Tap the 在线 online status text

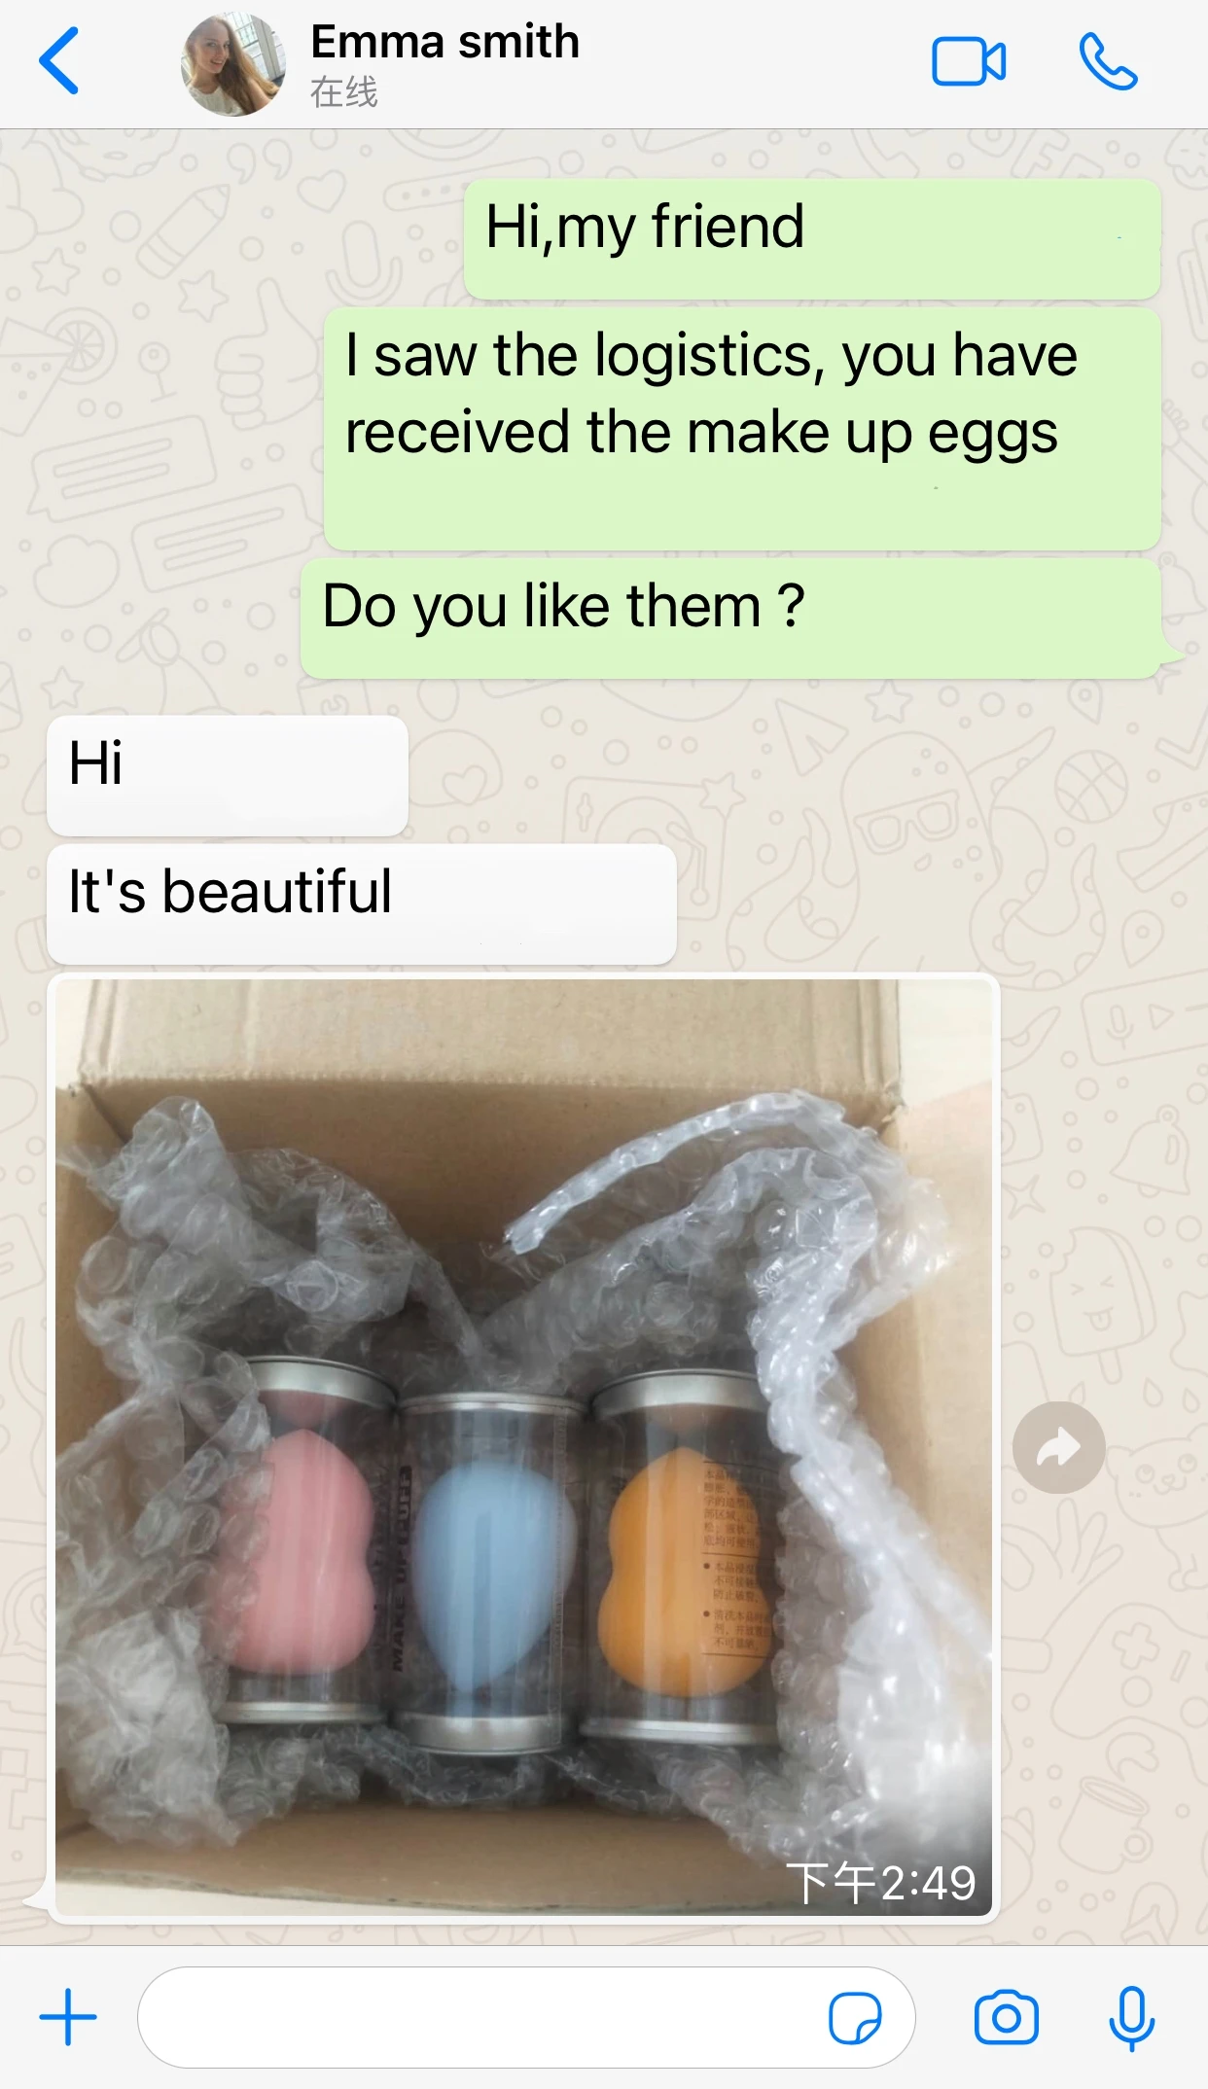tap(343, 92)
